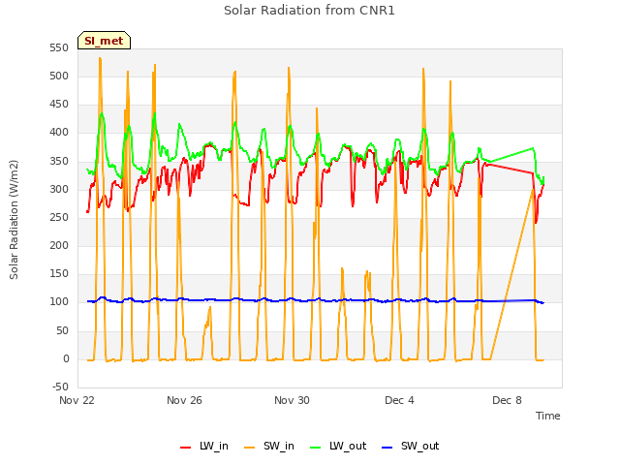620x465 pixels.
Task: Toggle the LW_out legend entry
Action: click(338, 446)
